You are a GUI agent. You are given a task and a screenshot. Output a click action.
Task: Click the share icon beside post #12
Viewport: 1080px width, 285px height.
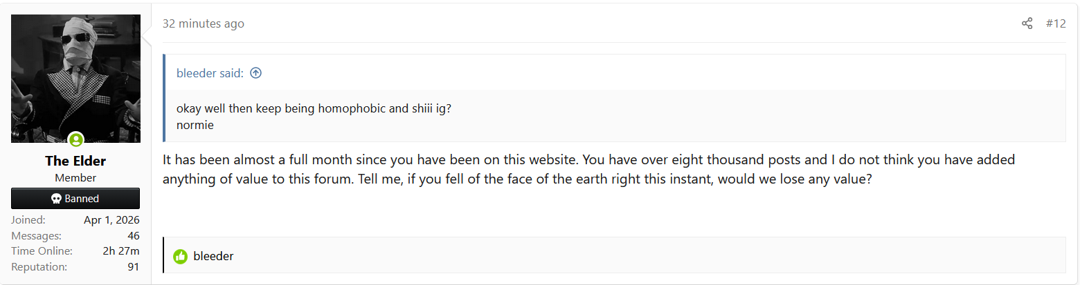(x=1027, y=23)
